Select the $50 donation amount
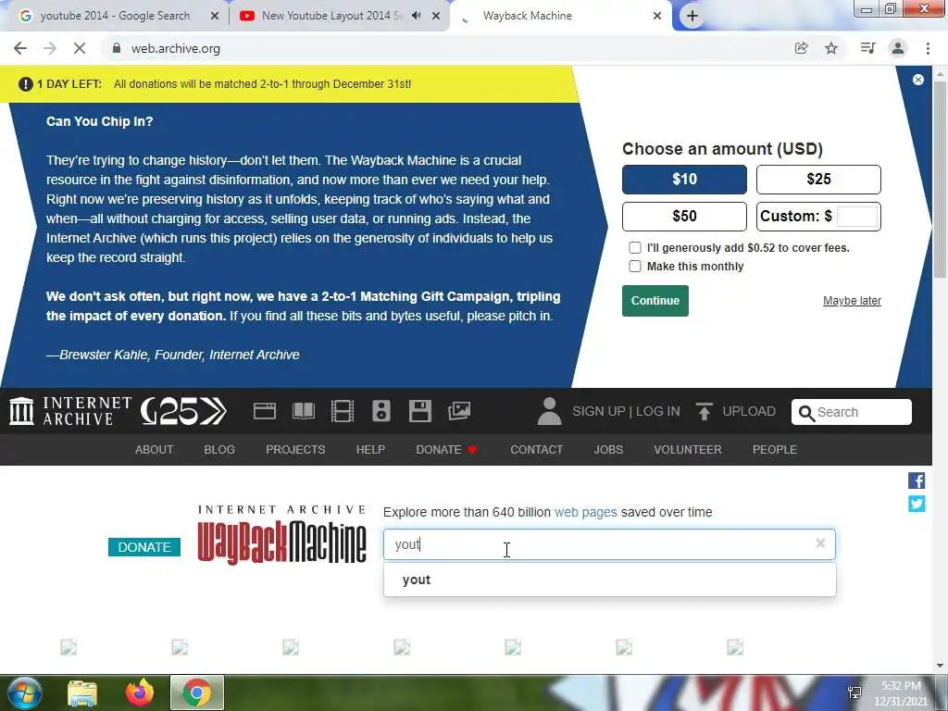This screenshot has width=948, height=711. click(x=684, y=217)
